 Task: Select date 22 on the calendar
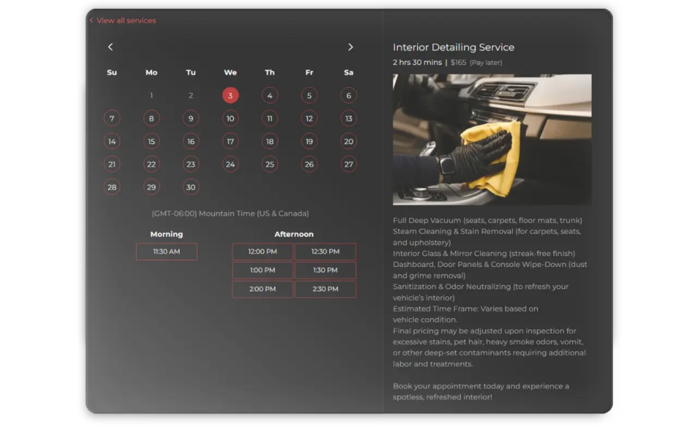151,164
